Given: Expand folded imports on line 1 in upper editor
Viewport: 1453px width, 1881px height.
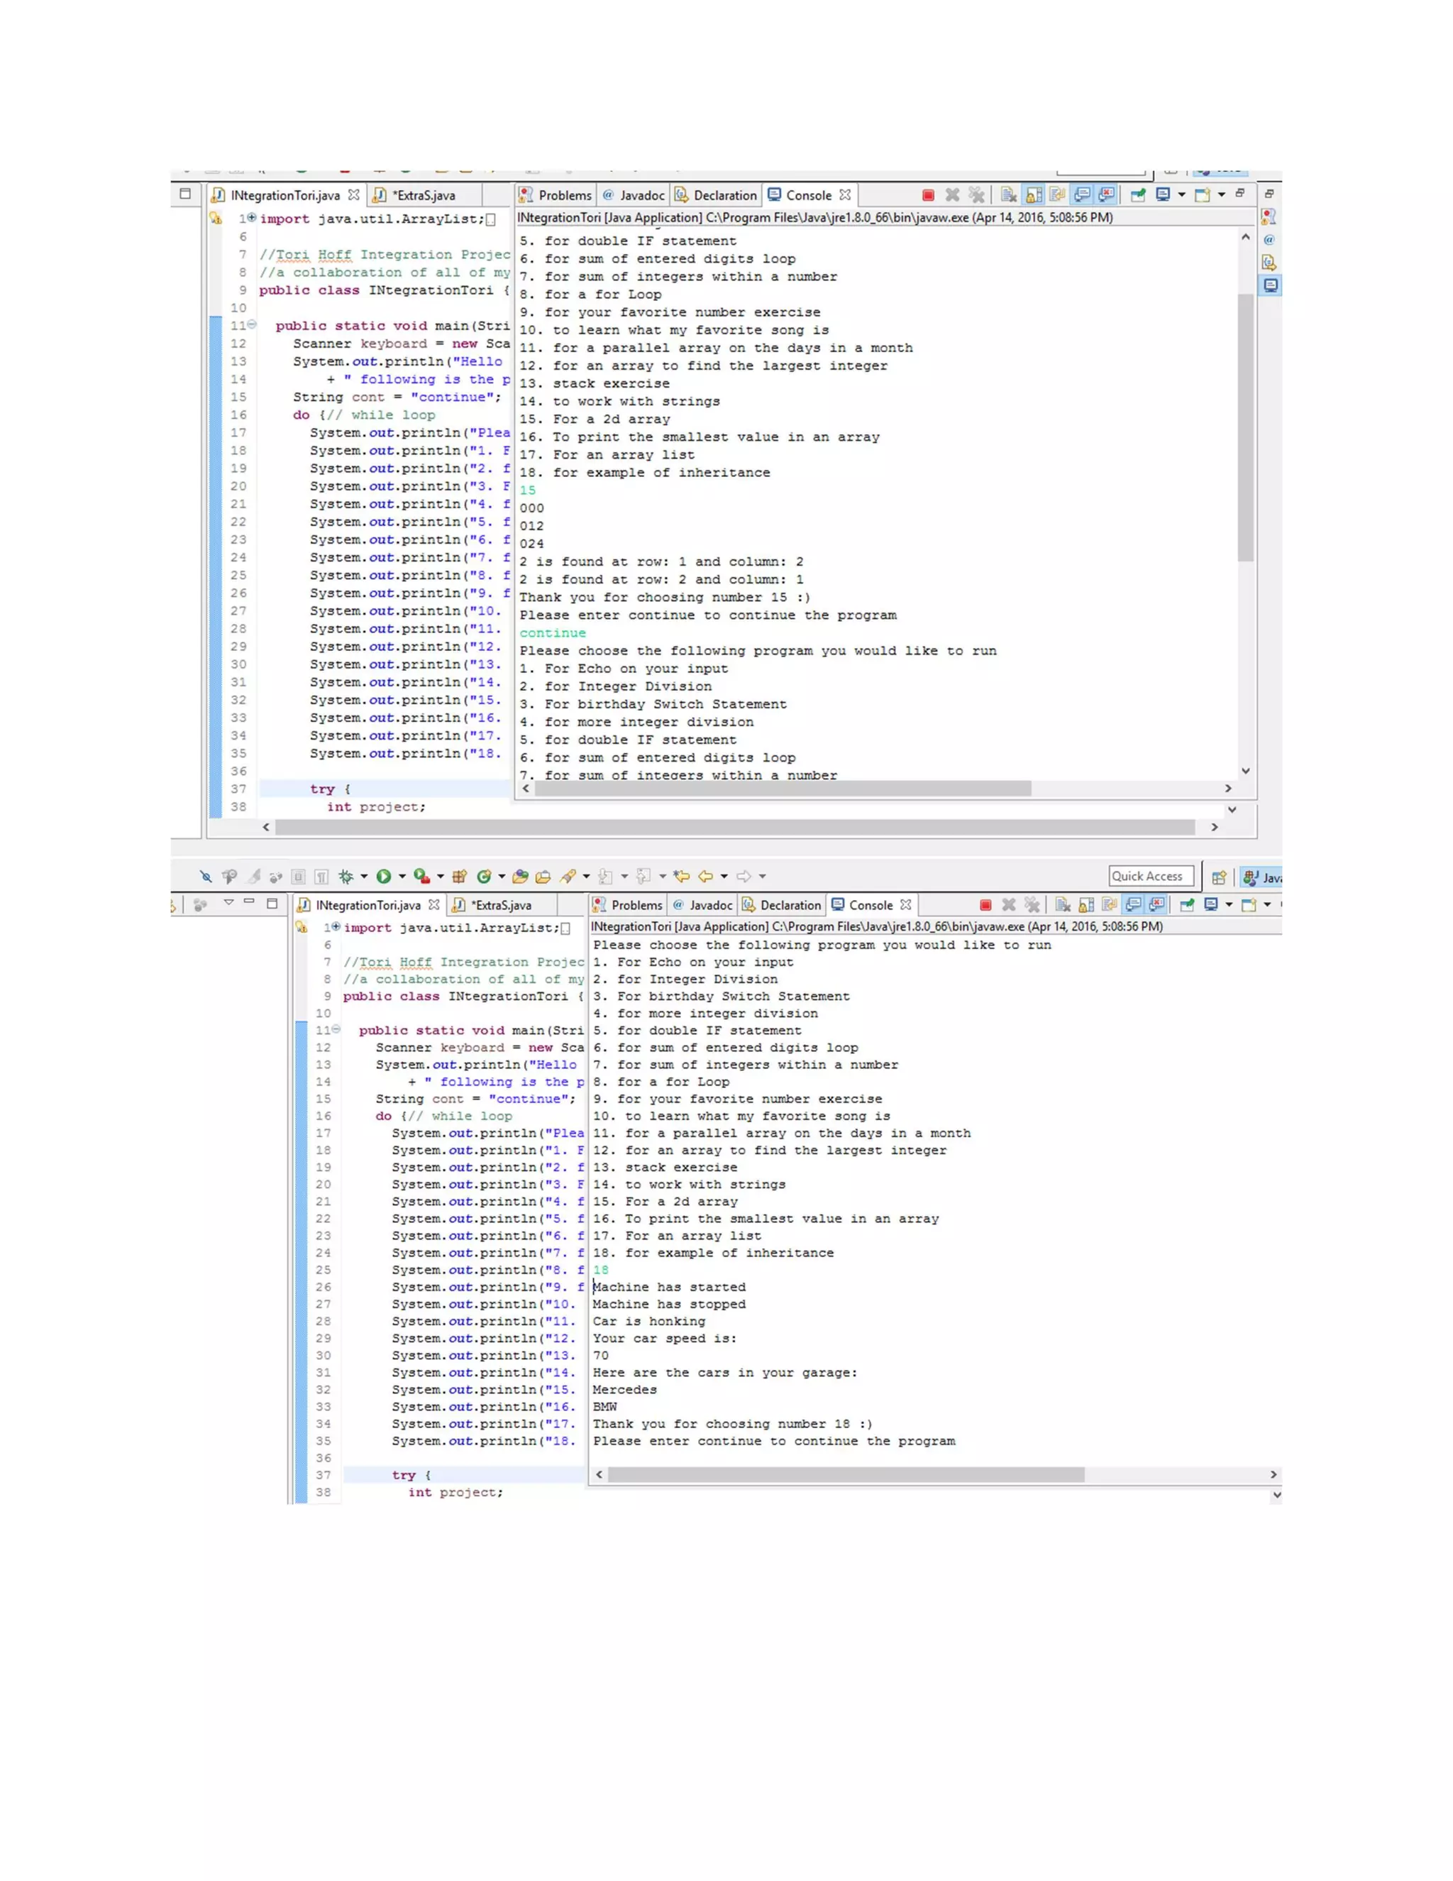Looking at the screenshot, I should click(x=251, y=217).
